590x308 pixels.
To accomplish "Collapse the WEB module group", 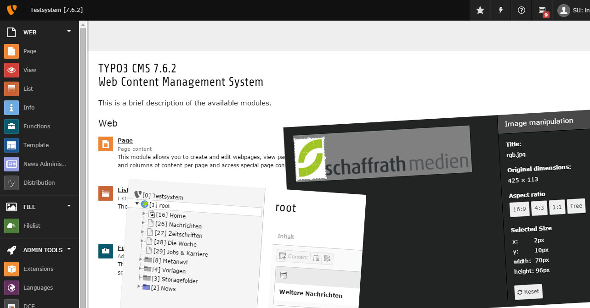I will click(x=69, y=32).
